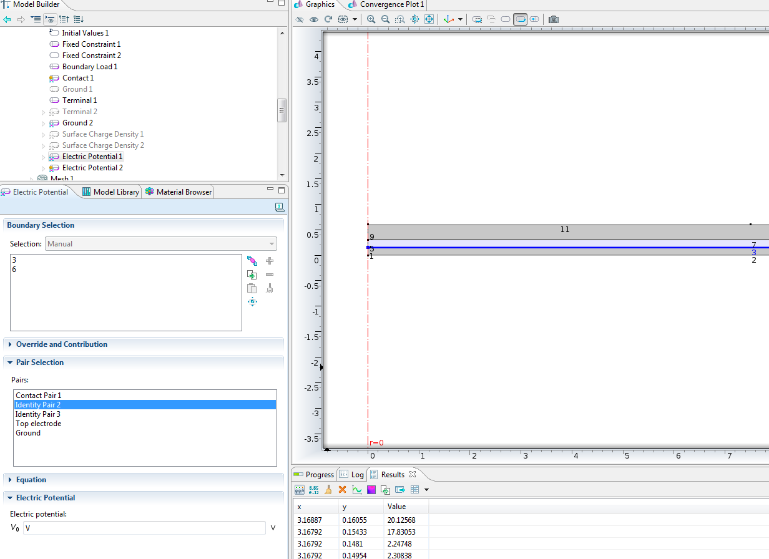The width and height of the screenshot is (769, 559).
Task: Take image snapshot with camera icon
Action: click(x=553, y=19)
